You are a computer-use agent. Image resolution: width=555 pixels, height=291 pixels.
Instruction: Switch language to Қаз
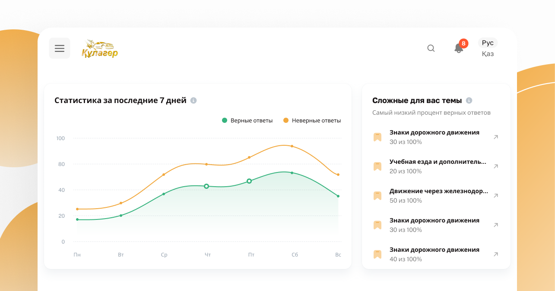tap(488, 54)
